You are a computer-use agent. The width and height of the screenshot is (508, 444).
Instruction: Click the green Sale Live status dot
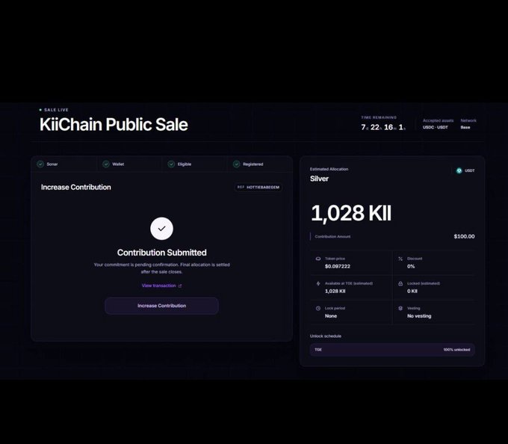click(40, 110)
